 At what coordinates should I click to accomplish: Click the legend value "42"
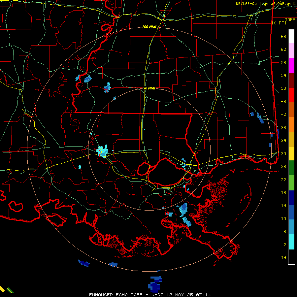[283, 115]
